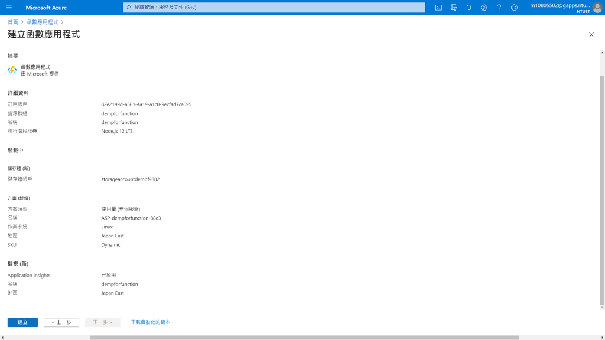Open the directory and subscription filter icon

454,7
